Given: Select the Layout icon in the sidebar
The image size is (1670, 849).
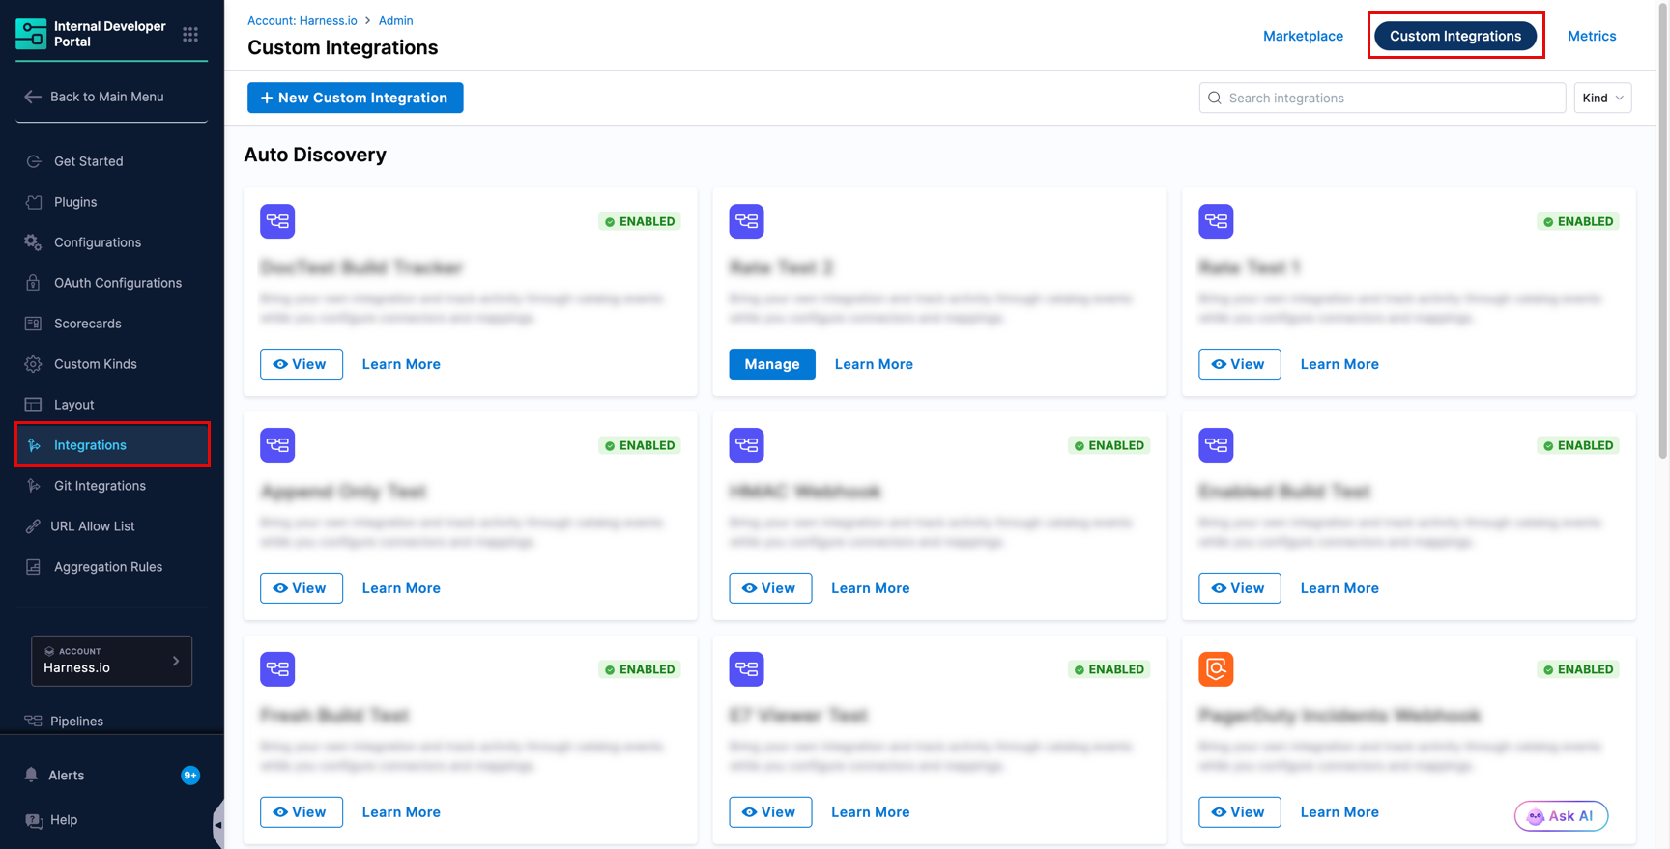Looking at the screenshot, I should (x=34, y=405).
